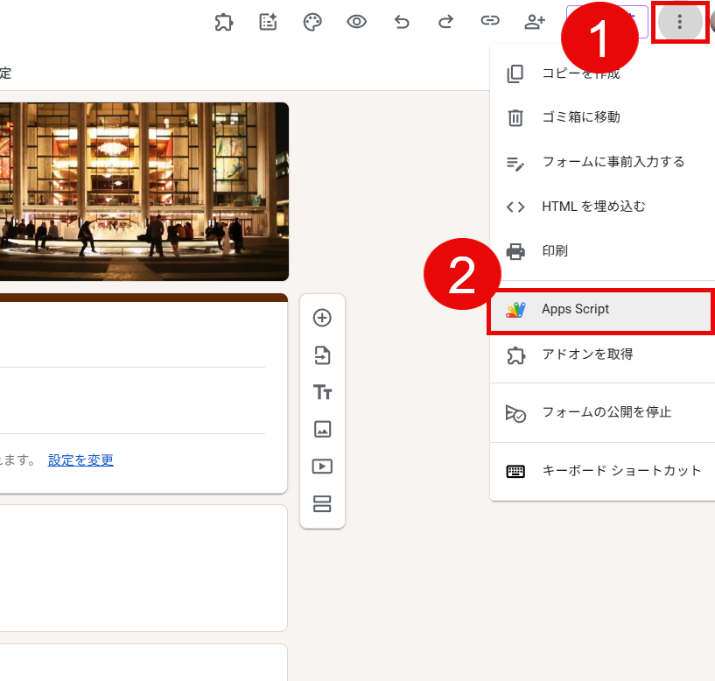Viewport: 715px width, 681px height.
Task: Select フォームに事前入力する option
Action: (613, 162)
